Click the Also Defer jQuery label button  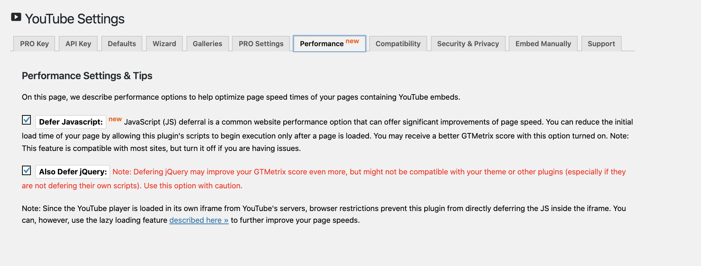click(x=72, y=171)
